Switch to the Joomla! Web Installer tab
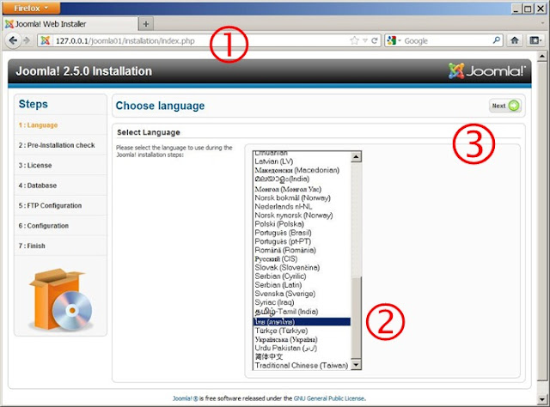This screenshot has width=550, height=407. pyautogui.click(x=70, y=24)
